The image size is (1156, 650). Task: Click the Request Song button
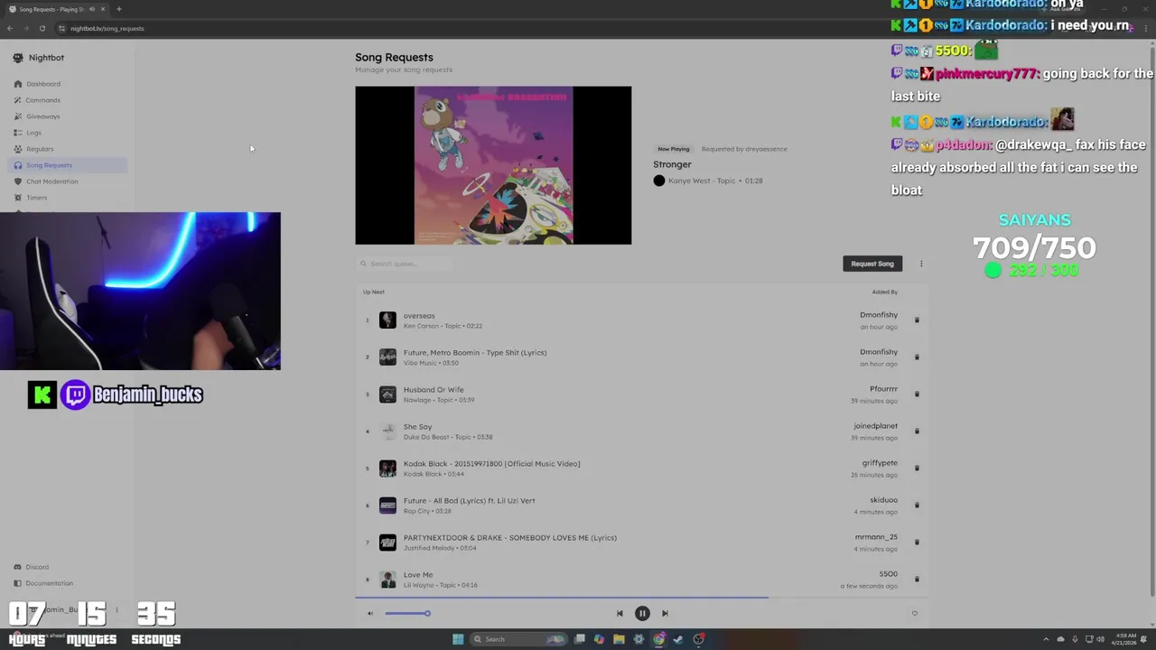click(872, 264)
